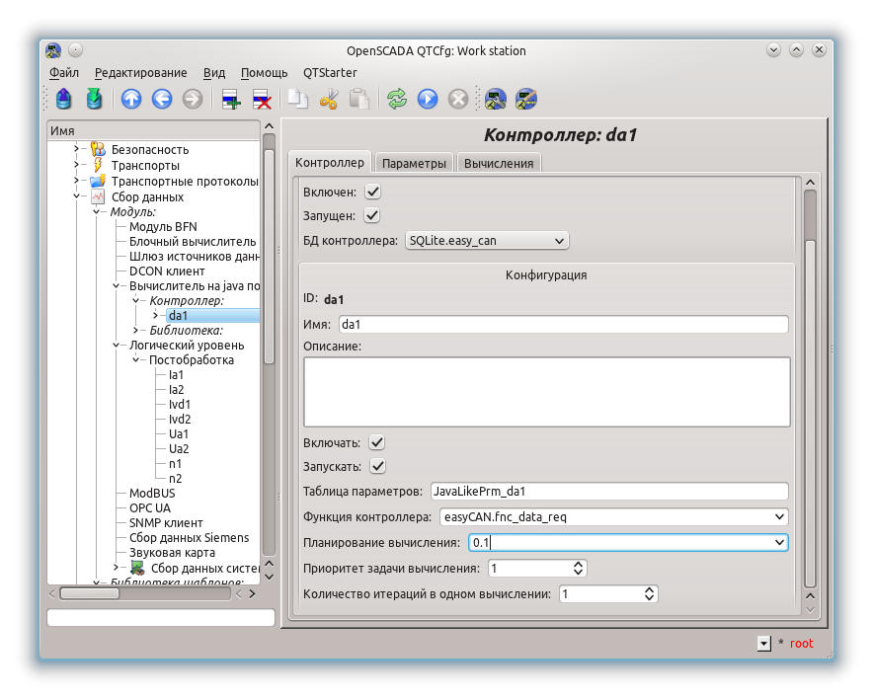Go up one level with up arrow icon
The width and height of the screenshot is (873, 698).
pos(131,99)
